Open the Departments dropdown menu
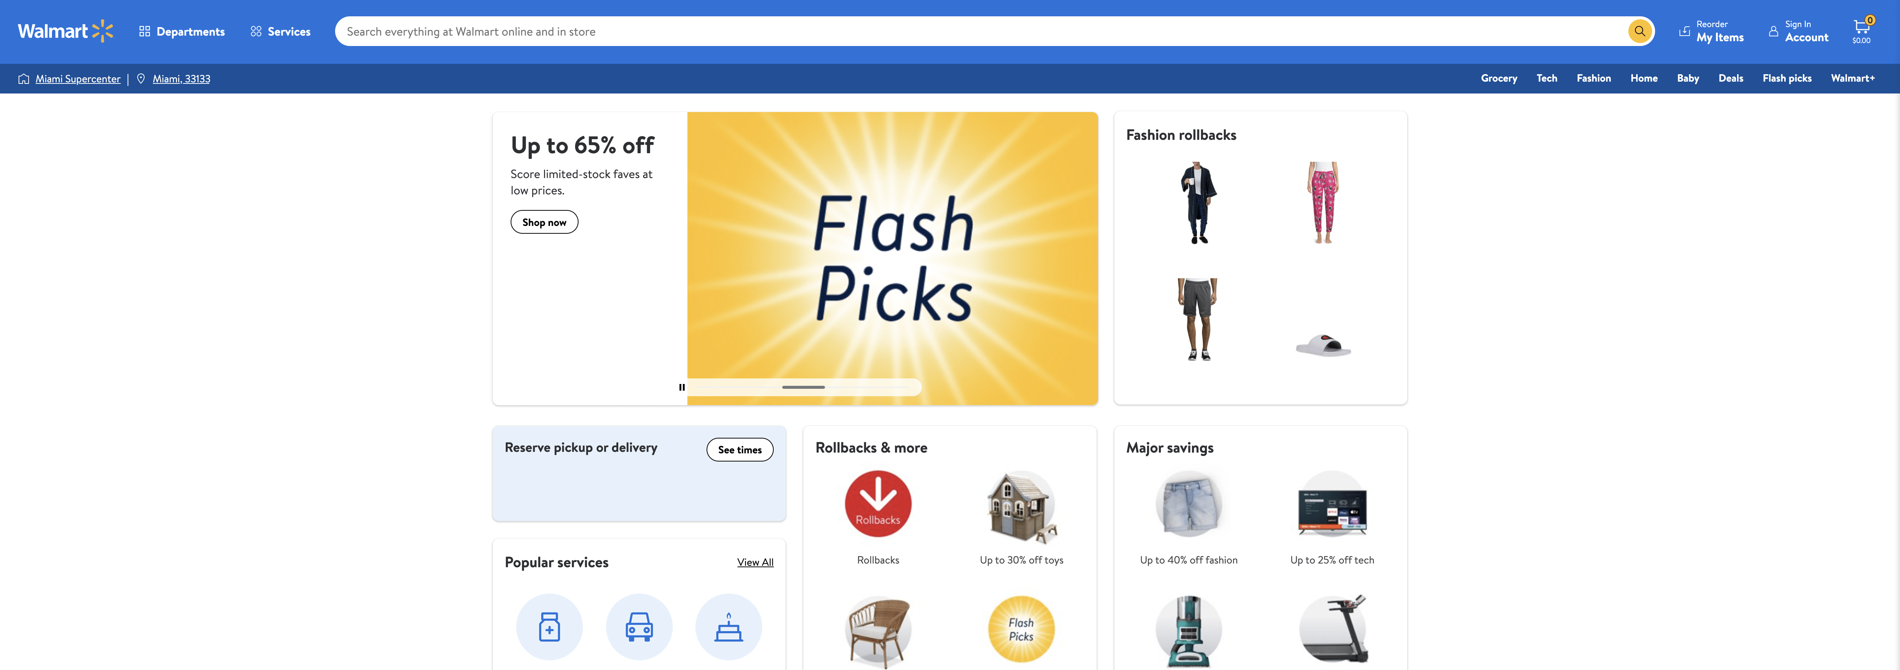The height and width of the screenshot is (670, 1900). pos(181,32)
